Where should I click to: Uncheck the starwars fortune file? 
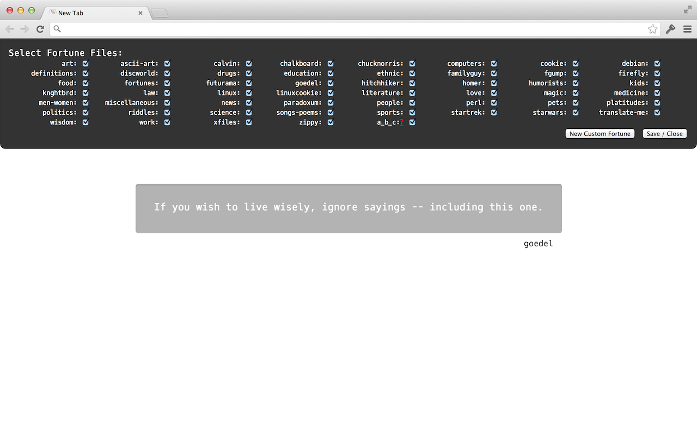576,113
